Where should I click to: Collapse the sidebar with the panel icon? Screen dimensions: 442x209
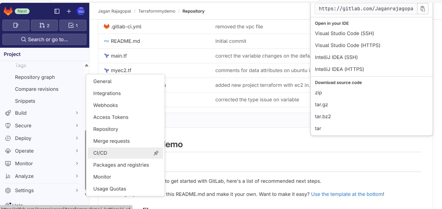tap(57, 11)
